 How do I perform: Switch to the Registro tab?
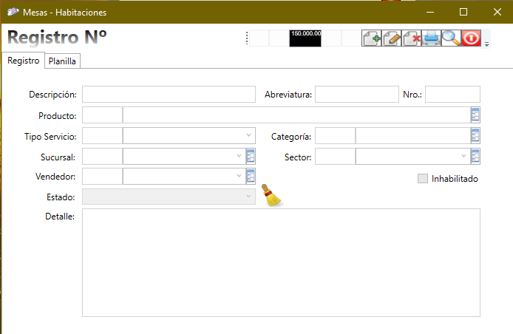point(23,60)
